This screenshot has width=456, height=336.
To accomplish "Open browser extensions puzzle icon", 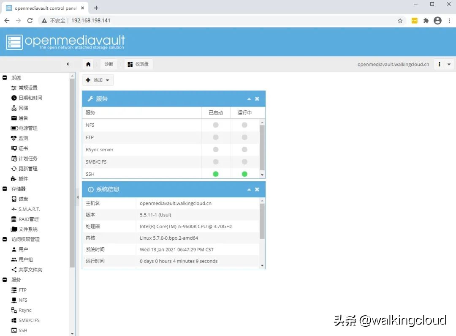I will 426,21.
